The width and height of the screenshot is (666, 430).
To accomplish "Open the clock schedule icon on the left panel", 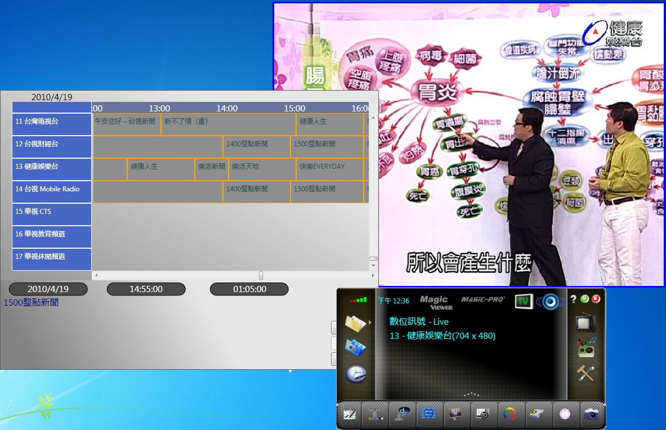I will click(x=355, y=374).
